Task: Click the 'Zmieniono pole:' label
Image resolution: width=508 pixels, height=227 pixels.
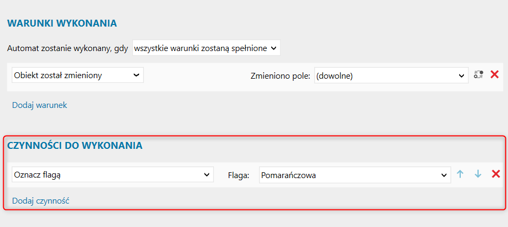Action: [281, 75]
